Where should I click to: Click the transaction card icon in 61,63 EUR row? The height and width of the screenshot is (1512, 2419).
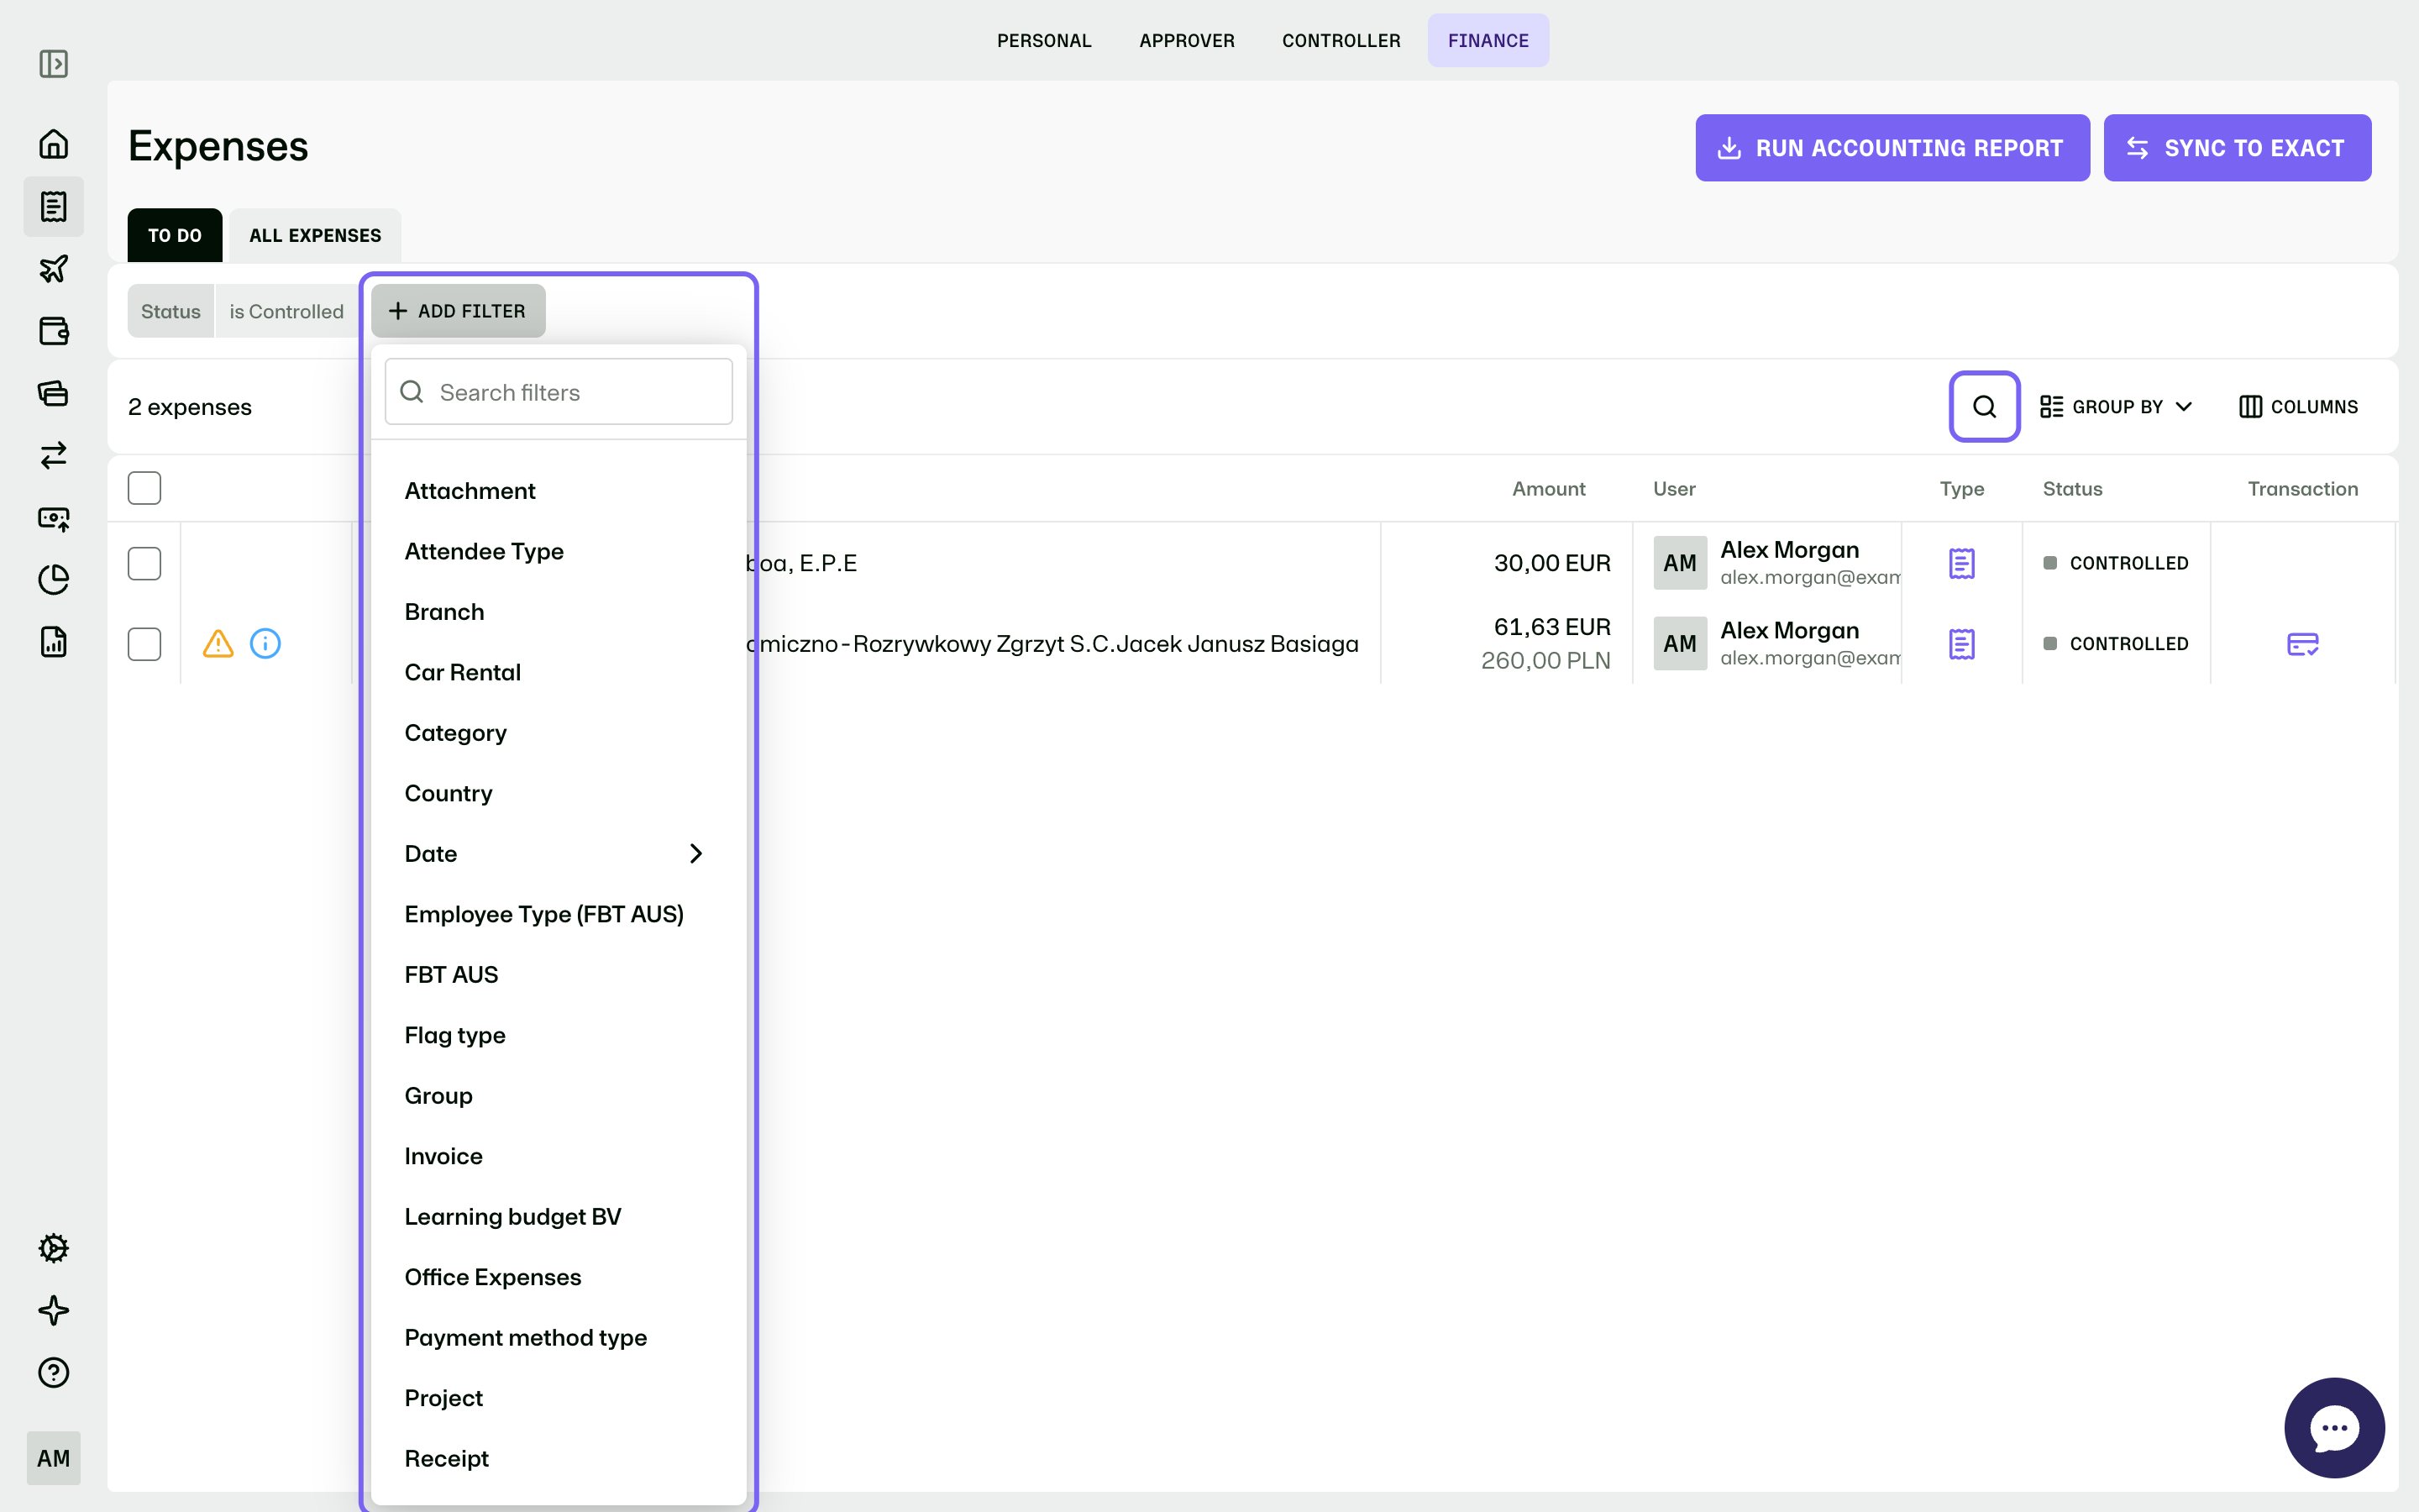[x=2302, y=644]
